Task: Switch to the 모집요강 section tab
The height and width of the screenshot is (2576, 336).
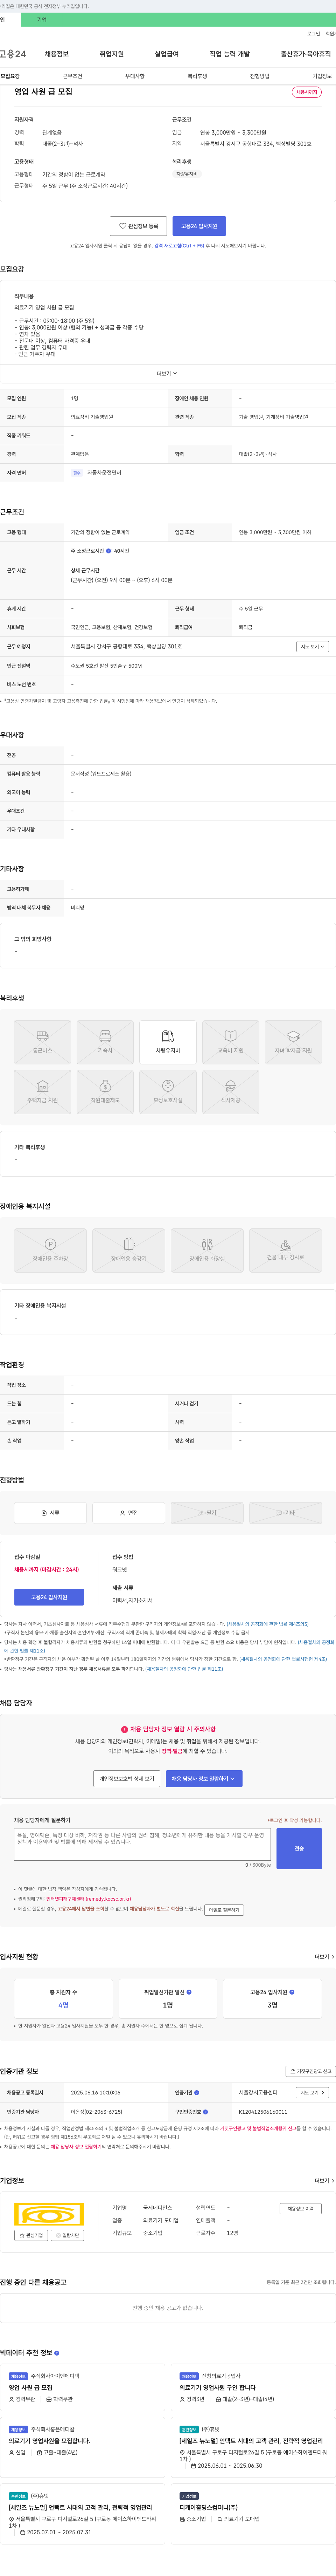Action: tap(11, 76)
